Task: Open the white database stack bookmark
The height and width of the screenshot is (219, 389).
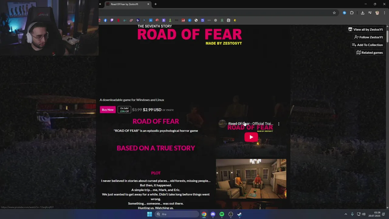Action: 229,20
